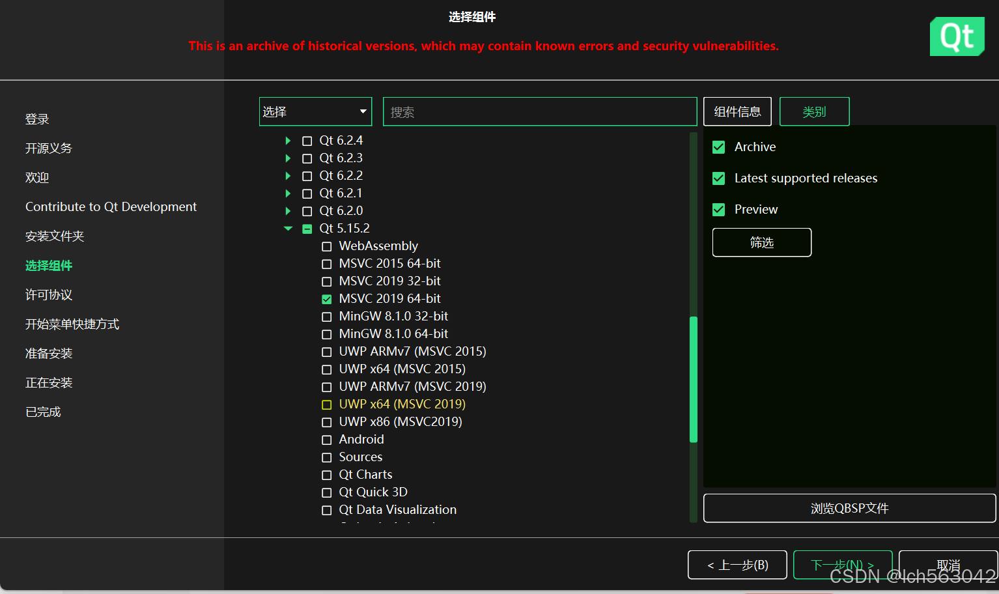Click the Qt logo icon
The height and width of the screenshot is (594, 999).
(x=957, y=36)
